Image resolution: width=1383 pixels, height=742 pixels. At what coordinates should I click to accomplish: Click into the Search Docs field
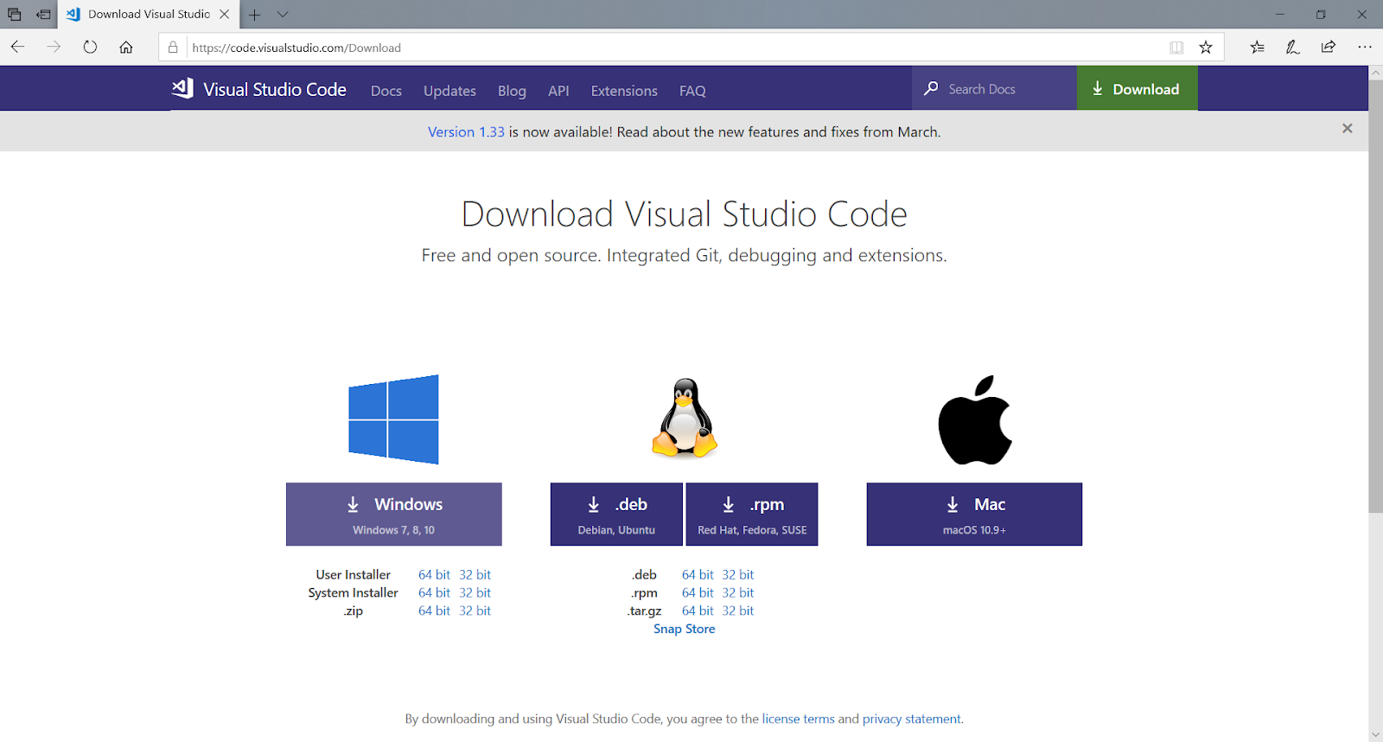(994, 88)
